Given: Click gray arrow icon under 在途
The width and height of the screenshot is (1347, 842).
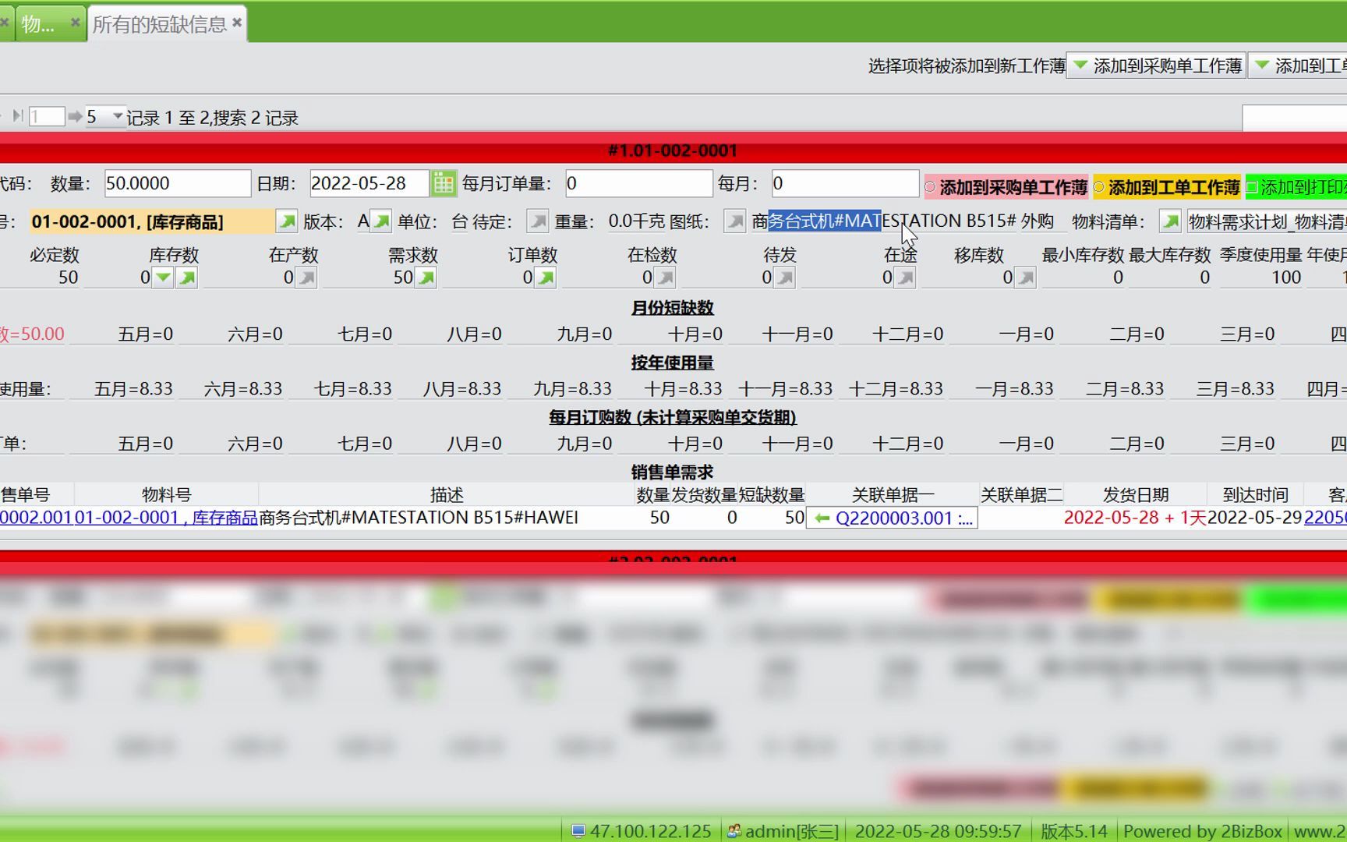Looking at the screenshot, I should coord(905,278).
